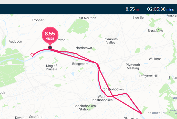Click the Bridgeport map label
The image size is (177, 119).
pos(80,64)
